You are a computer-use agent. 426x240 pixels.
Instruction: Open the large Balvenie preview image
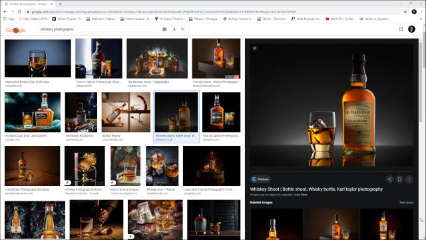331,105
